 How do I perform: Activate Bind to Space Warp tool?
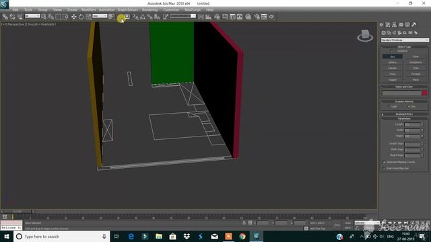tap(20, 17)
